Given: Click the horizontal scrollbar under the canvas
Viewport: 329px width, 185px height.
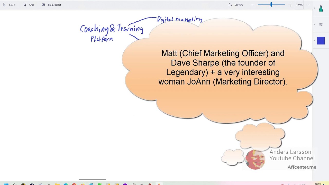Looking at the screenshot, I should tap(93, 179).
